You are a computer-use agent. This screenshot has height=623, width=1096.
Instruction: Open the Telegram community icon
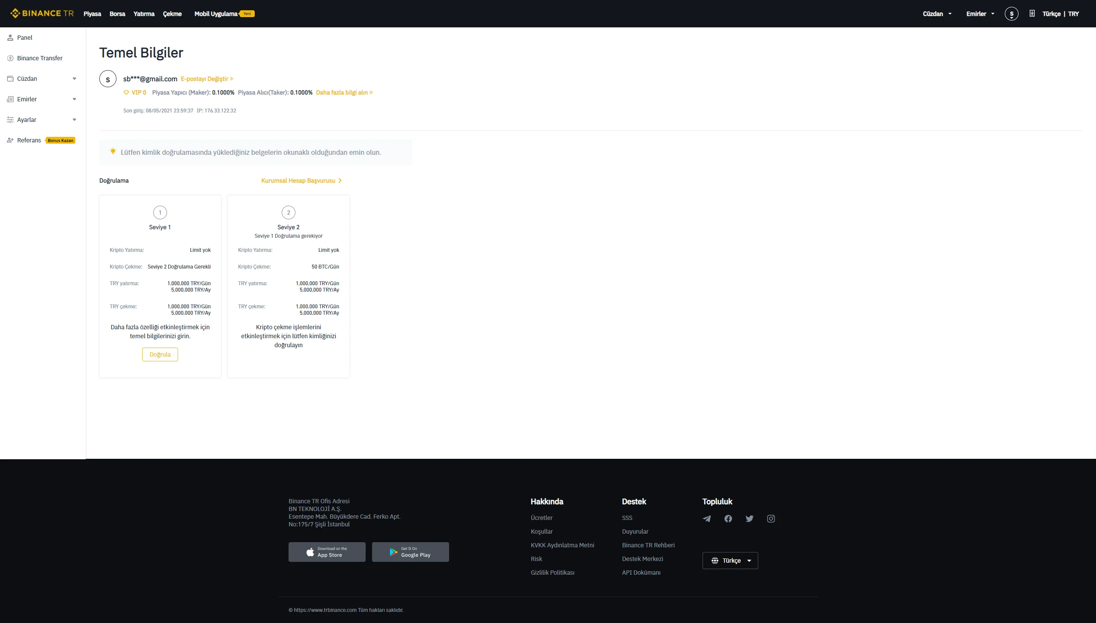coord(707,519)
